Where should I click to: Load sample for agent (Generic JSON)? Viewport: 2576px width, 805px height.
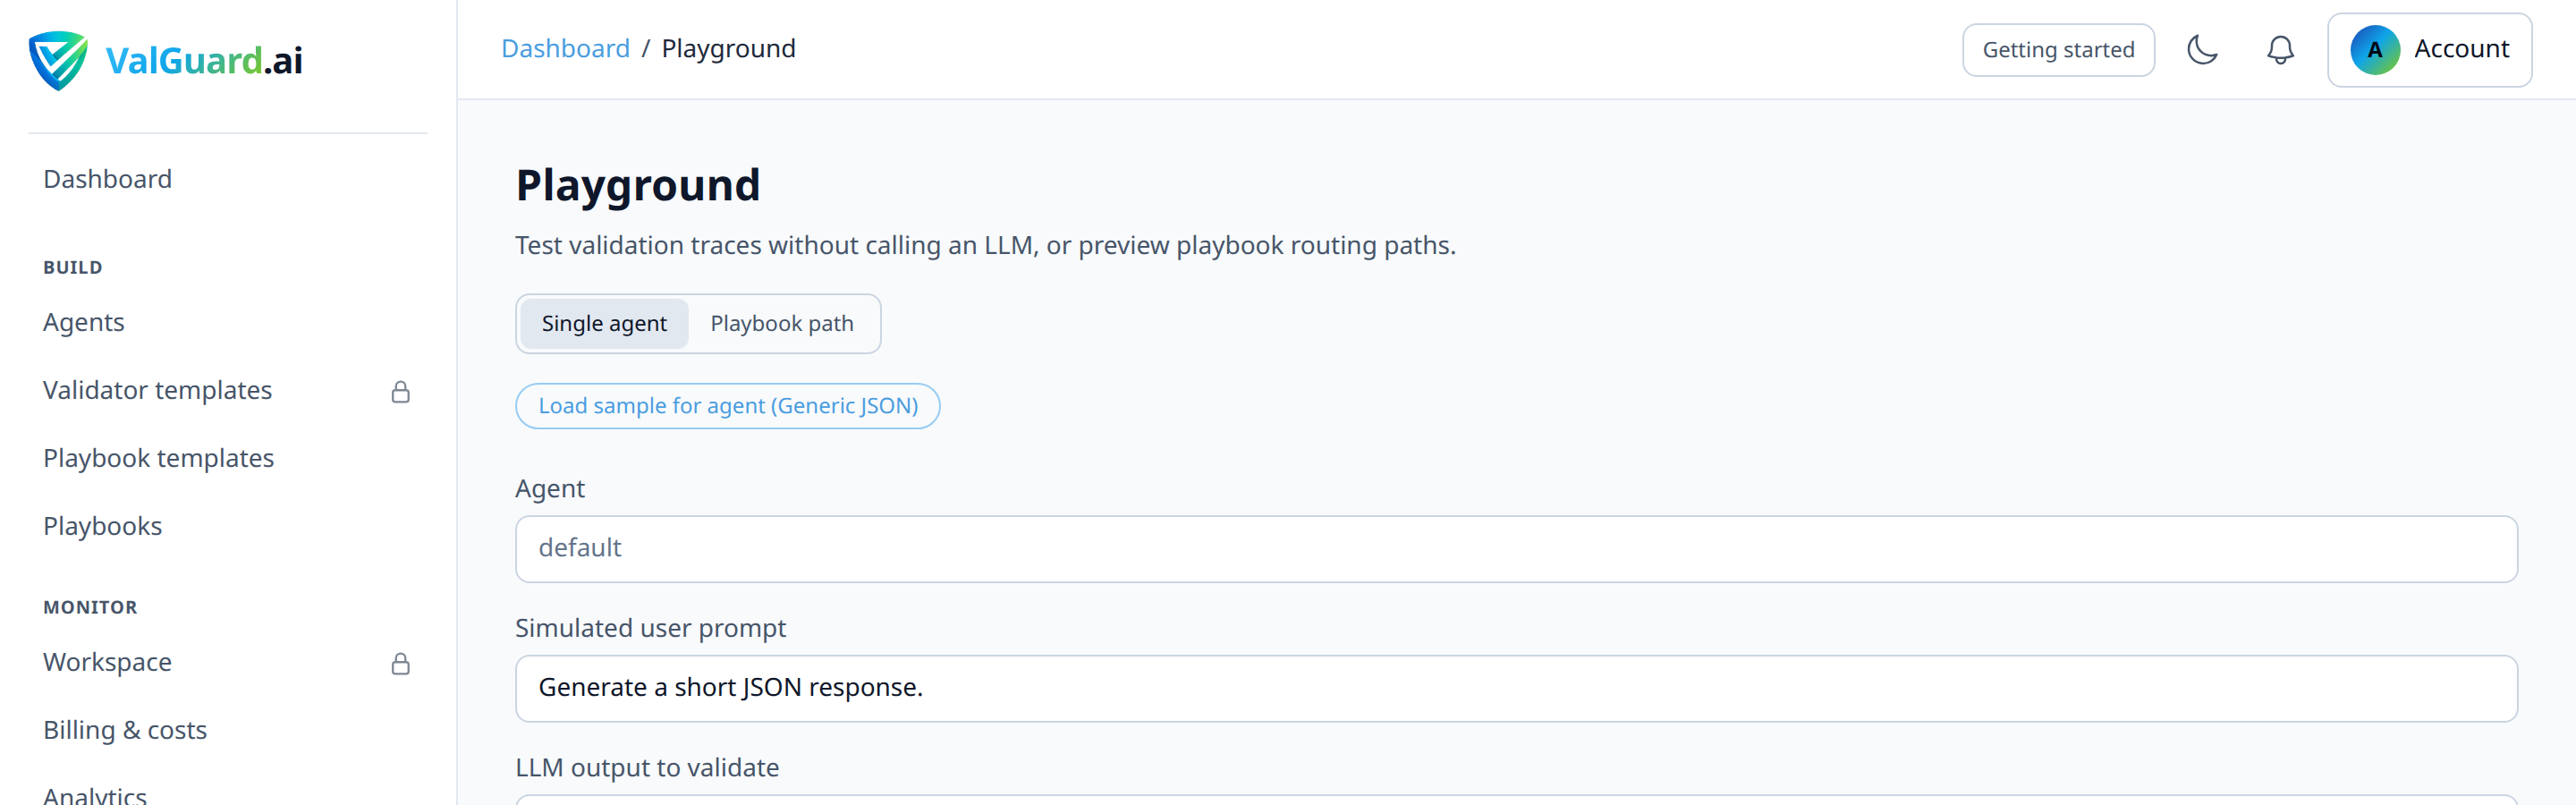[728, 406]
